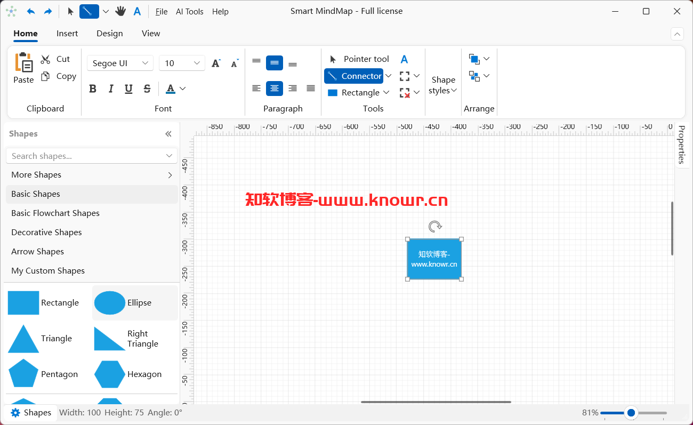Select the pointer icon in title bar
The image size is (693, 425).
(70, 11)
